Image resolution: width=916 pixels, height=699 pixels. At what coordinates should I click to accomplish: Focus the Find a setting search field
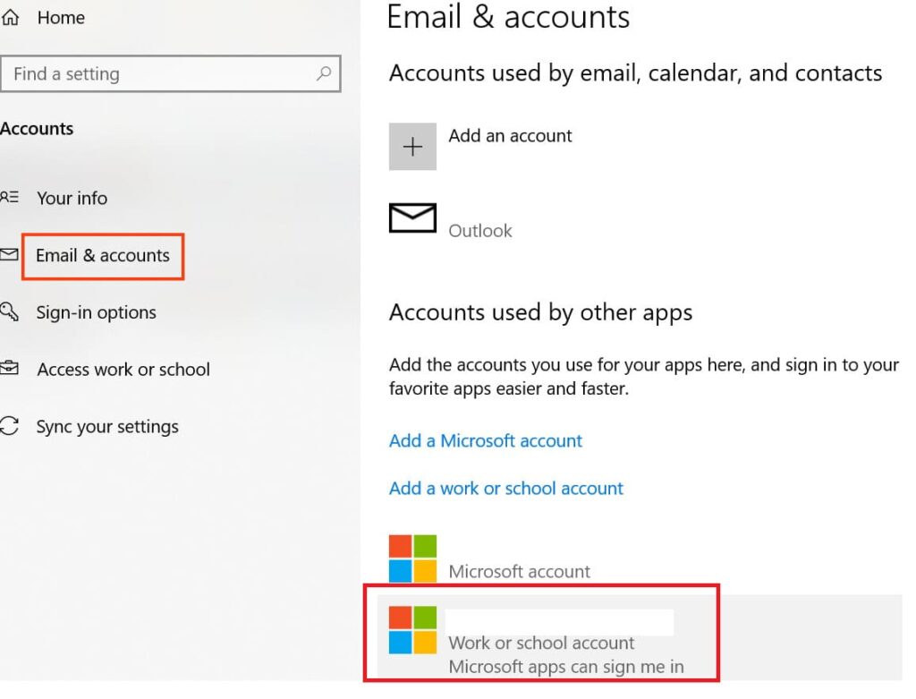pos(161,74)
